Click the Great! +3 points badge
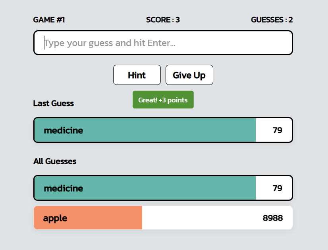 pos(163,100)
